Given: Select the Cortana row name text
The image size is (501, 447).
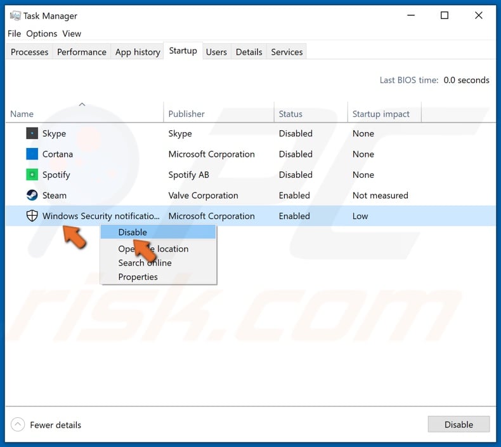Looking at the screenshot, I should pyautogui.click(x=58, y=154).
